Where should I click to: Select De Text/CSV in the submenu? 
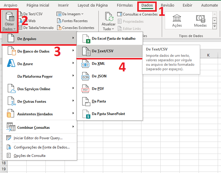(x=102, y=51)
